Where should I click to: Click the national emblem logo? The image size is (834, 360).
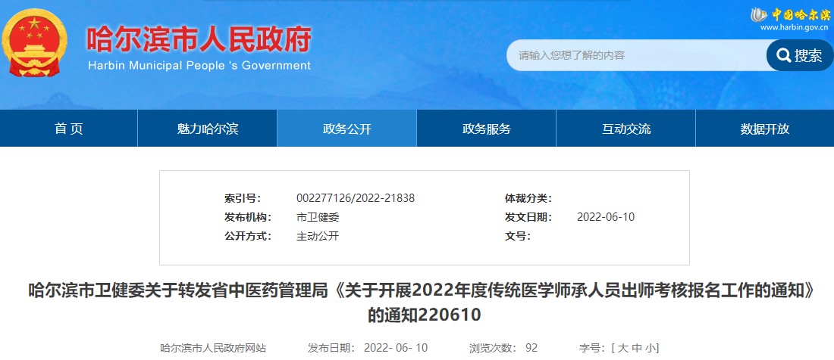(x=33, y=42)
